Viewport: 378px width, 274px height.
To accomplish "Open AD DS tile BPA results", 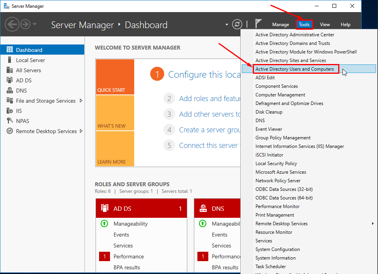I will pyautogui.click(x=127, y=267).
